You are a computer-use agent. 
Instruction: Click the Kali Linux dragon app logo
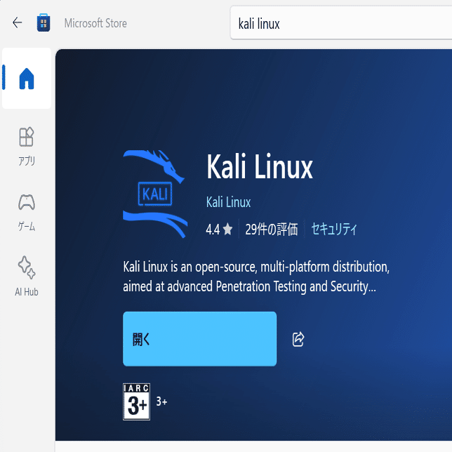pyautogui.click(x=155, y=194)
